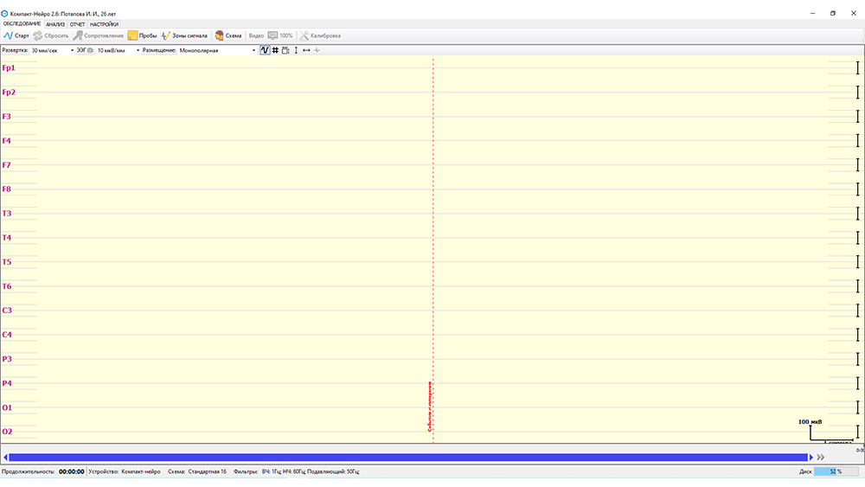865x487 pixels.
Task: Click the blue timeline scrollbar
Action: [x=407, y=457]
